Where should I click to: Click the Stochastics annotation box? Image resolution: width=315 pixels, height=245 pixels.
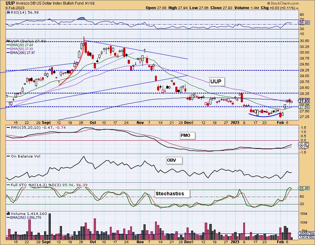(172, 194)
